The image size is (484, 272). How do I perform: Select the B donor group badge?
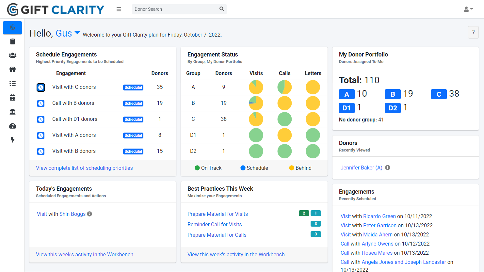[x=393, y=94]
